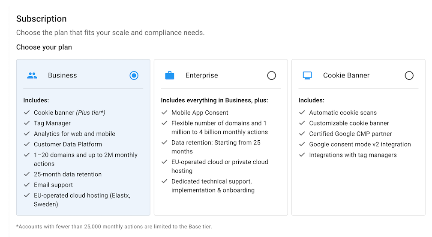Click the checkmark beside Customer Data Platform
This screenshot has height=237, width=432.
click(x=27, y=144)
